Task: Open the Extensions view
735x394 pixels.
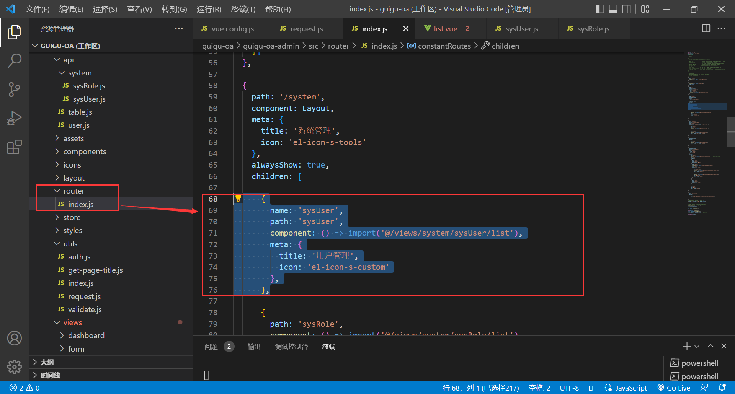Action: coord(14,147)
